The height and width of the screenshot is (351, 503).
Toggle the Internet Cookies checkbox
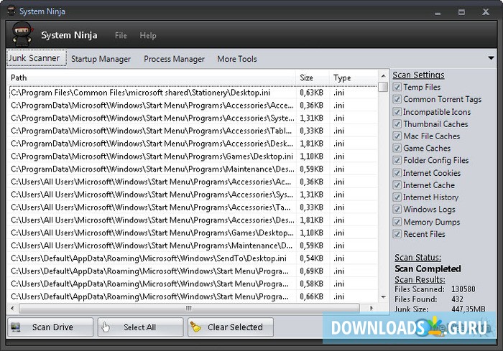(x=397, y=173)
